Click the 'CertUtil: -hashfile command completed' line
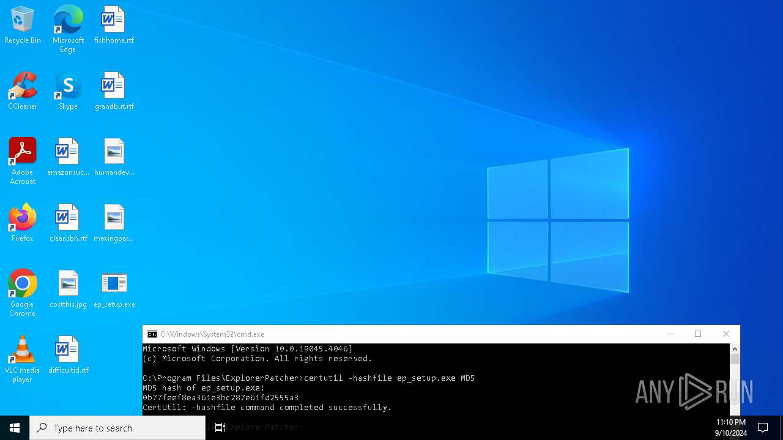 (267, 408)
